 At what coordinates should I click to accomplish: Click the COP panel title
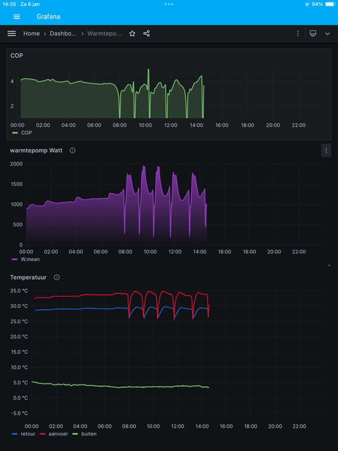pyautogui.click(x=17, y=56)
